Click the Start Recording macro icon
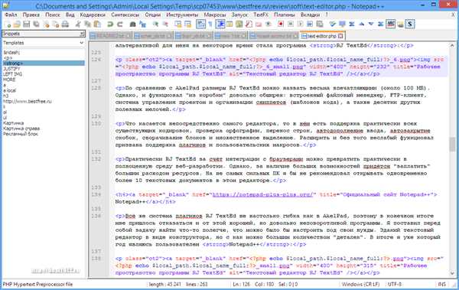 tap(281, 24)
